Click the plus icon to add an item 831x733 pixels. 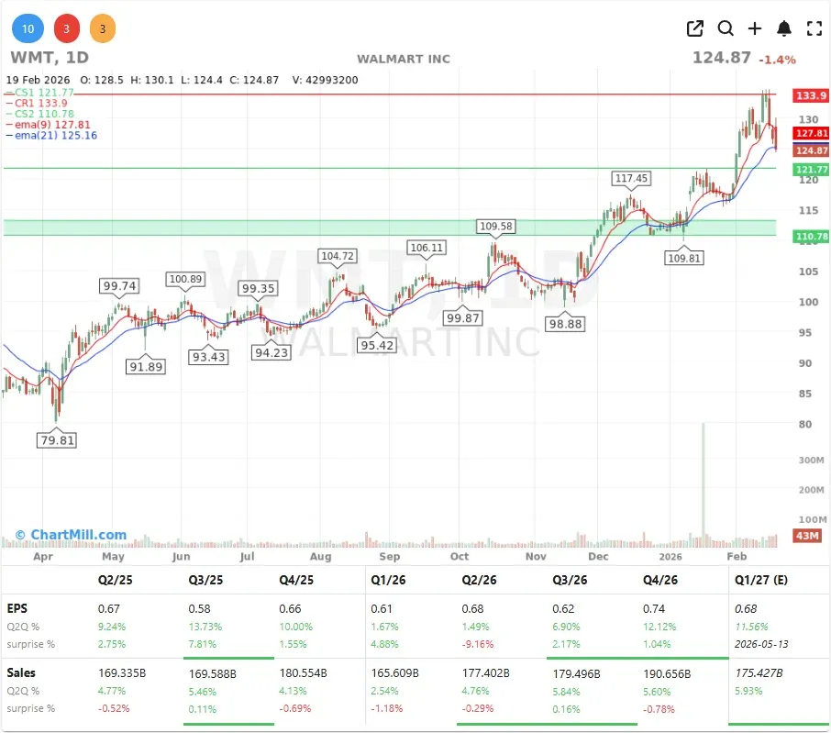pyautogui.click(x=755, y=28)
